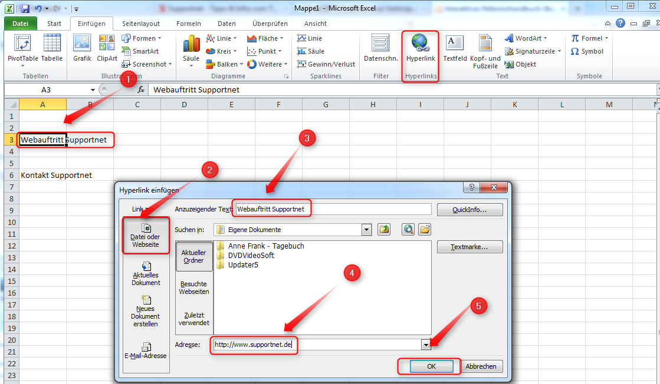Open the Datei tab
The width and height of the screenshot is (660, 384).
click(20, 24)
